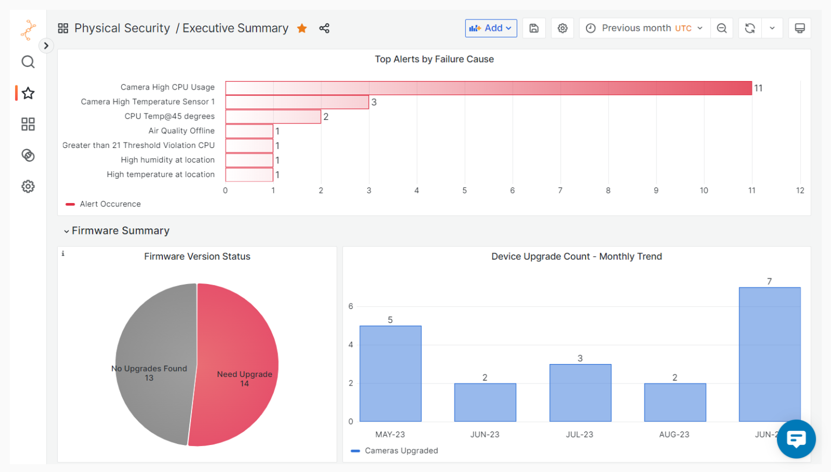The width and height of the screenshot is (831, 472).
Task: Zoom out time range with magnifier icon
Action: click(722, 28)
